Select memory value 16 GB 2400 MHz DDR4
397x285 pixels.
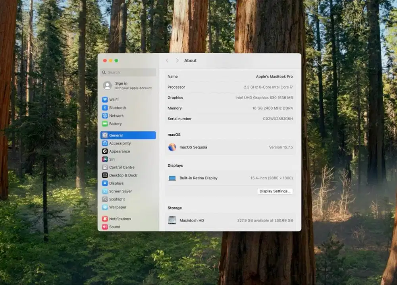pos(272,108)
